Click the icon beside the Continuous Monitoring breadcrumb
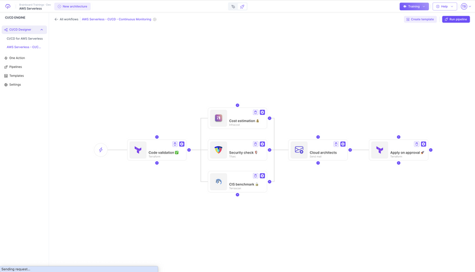The height and width of the screenshot is (272, 475). [x=155, y=20]
